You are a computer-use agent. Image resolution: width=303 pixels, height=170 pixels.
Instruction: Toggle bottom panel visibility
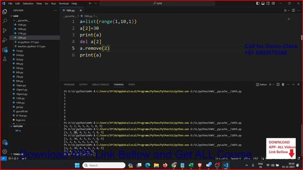(x=263, y=3)
